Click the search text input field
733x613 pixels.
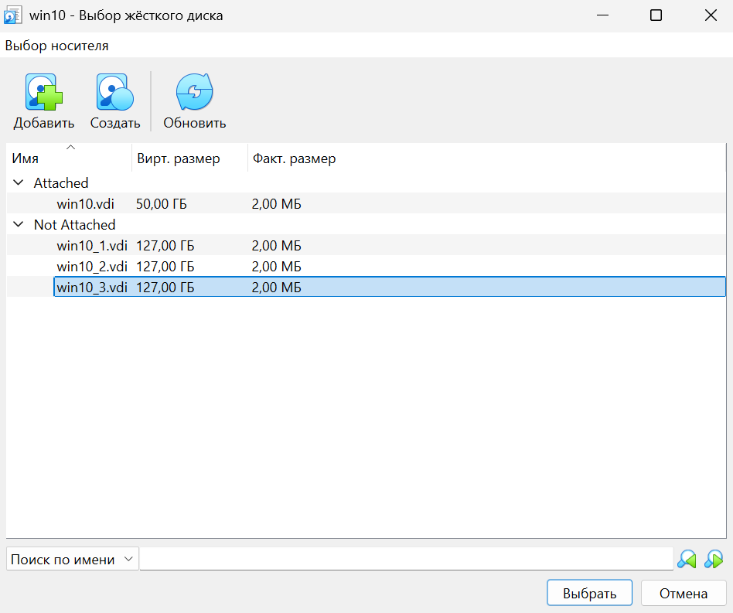[x=406, y=559]
